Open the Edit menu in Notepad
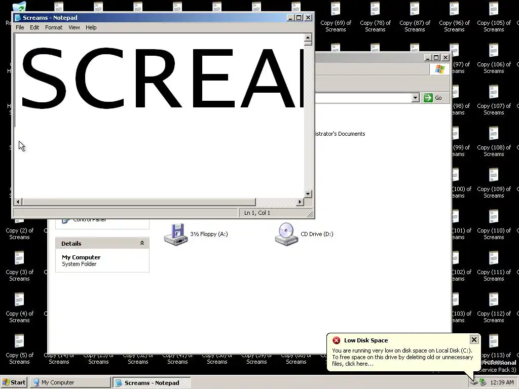 click(34, 27)
